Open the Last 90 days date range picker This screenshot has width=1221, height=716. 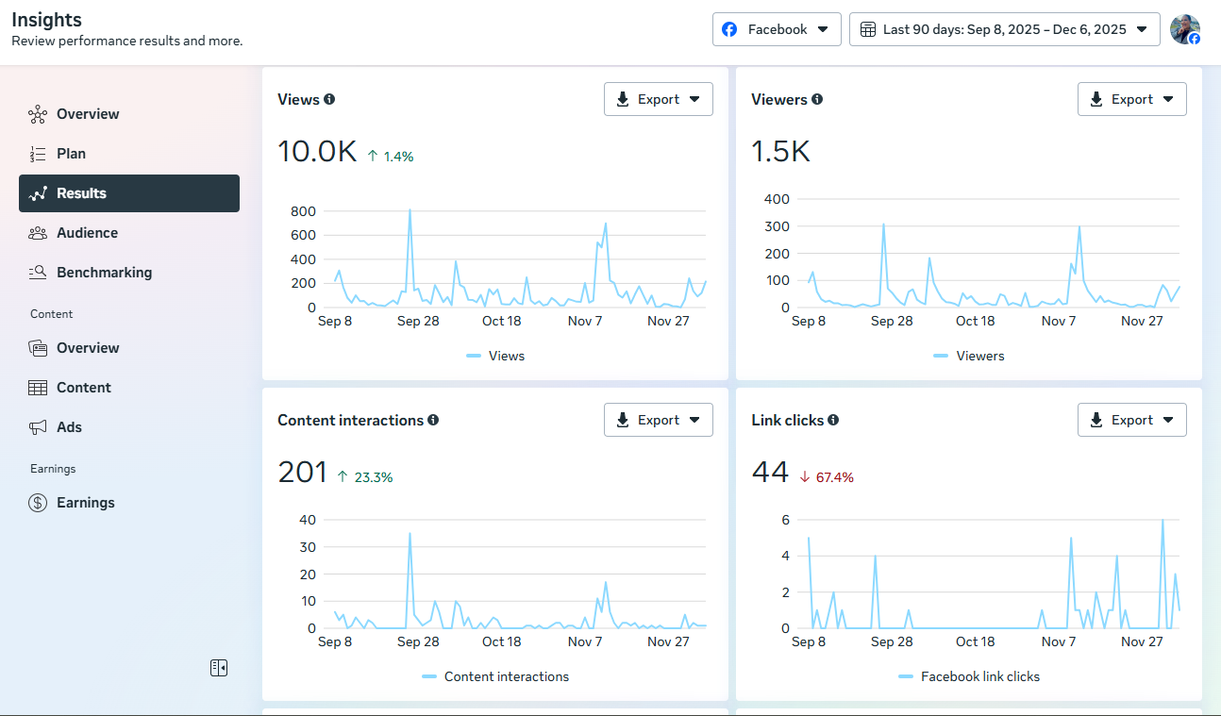pyautogui.click(x=1004, y=29)
